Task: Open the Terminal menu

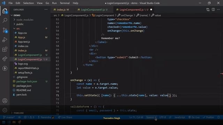Action: pos(65,3)
